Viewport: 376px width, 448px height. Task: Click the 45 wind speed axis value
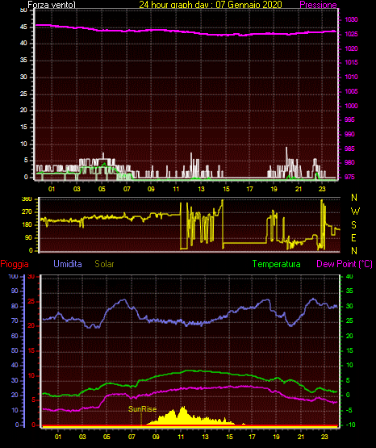[23, 27]
